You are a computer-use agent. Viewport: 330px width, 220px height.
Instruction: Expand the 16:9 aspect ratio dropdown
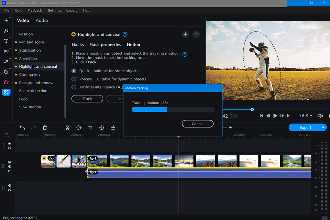coord(306,116)
